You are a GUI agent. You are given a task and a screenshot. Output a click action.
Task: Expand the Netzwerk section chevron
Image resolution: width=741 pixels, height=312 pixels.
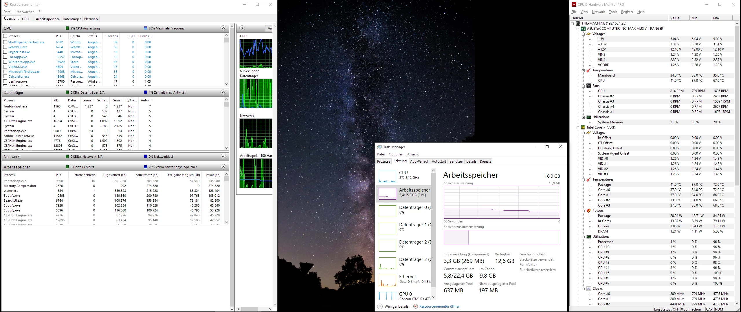223,157
